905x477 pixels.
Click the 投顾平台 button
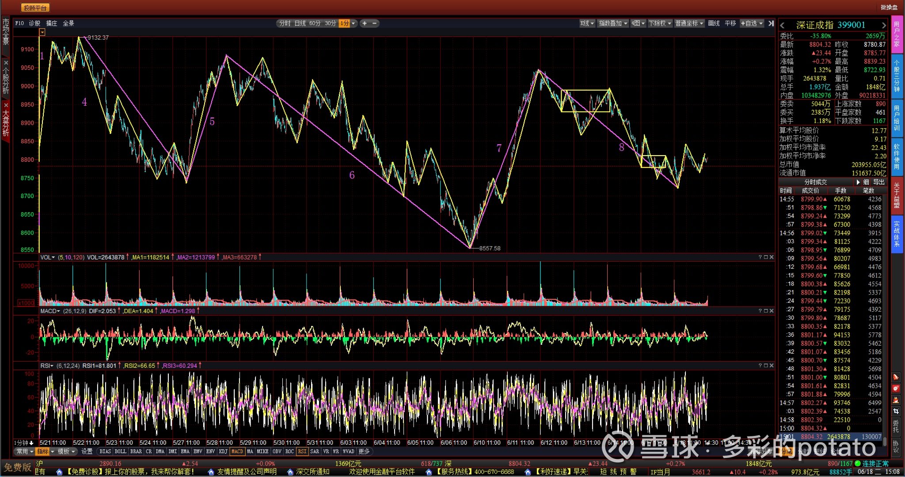[35, 8]
